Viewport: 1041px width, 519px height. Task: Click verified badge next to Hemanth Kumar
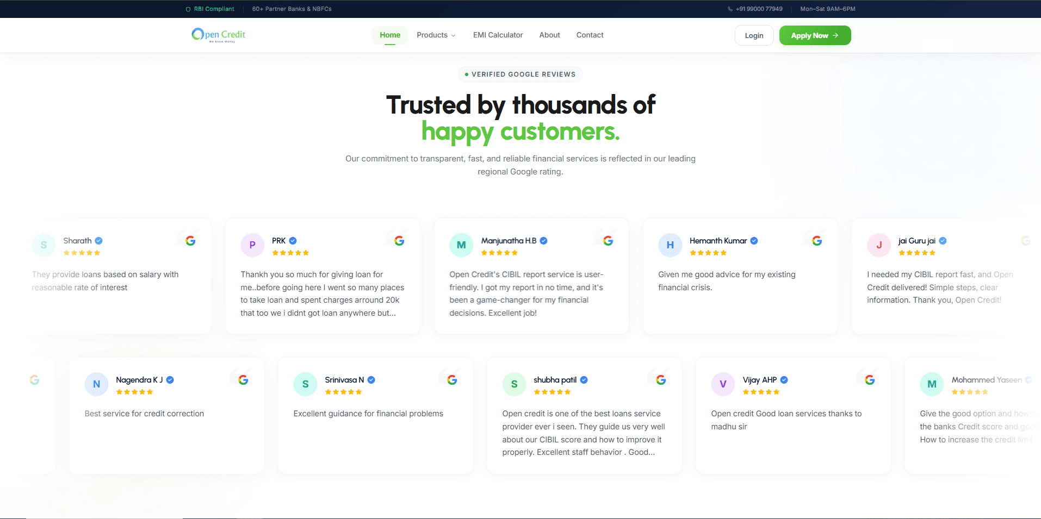(754, 241)
